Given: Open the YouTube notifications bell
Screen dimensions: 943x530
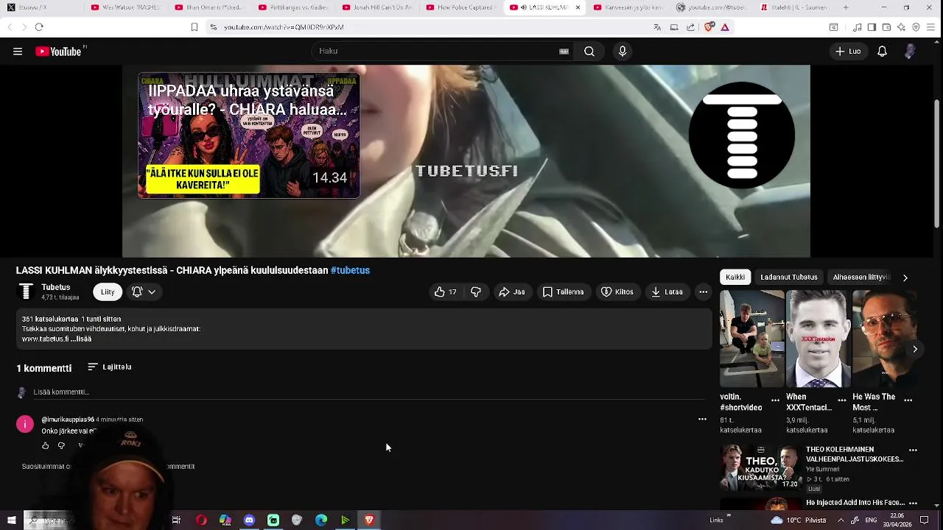Looking at the screenshot, I should 882,52.
